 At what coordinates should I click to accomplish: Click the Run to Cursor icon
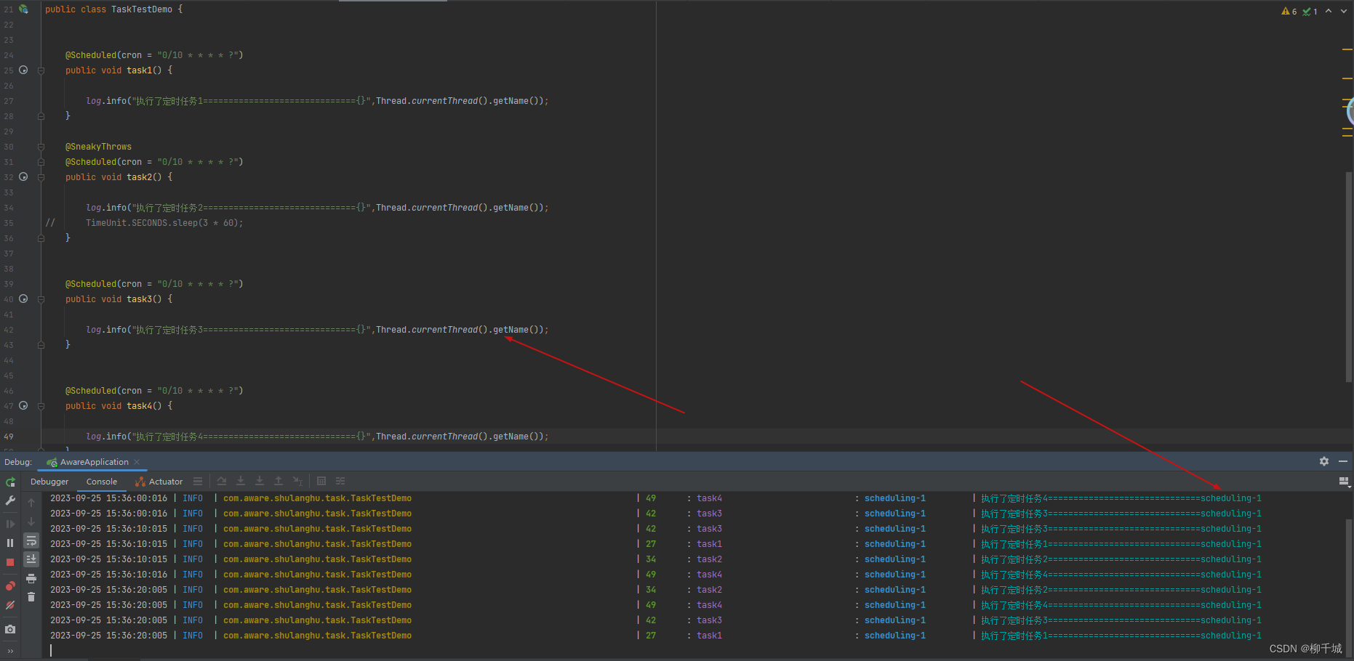point(297,481)
